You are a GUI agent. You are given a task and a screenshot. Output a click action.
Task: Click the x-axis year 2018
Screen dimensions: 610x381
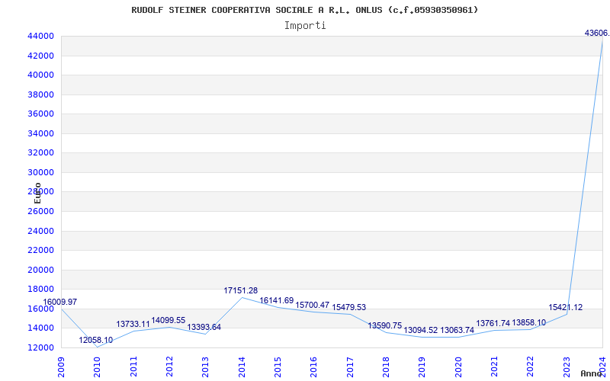[386, 367]
